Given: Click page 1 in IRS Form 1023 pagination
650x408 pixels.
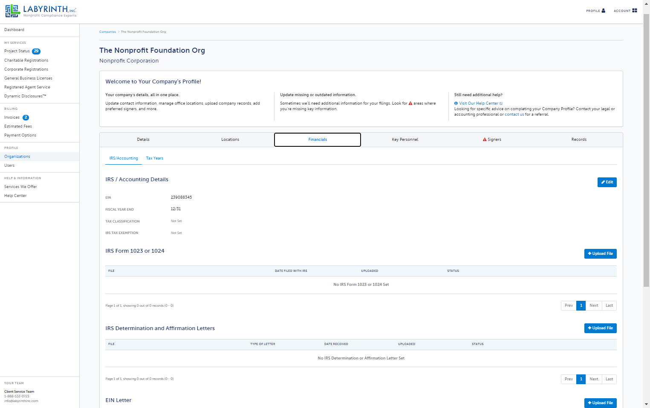Looking at the screenshot, I should click(581, 305).
